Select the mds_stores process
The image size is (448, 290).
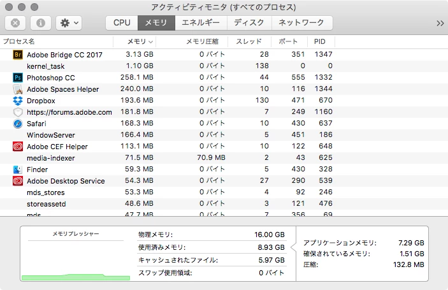(x=46, y=192)
